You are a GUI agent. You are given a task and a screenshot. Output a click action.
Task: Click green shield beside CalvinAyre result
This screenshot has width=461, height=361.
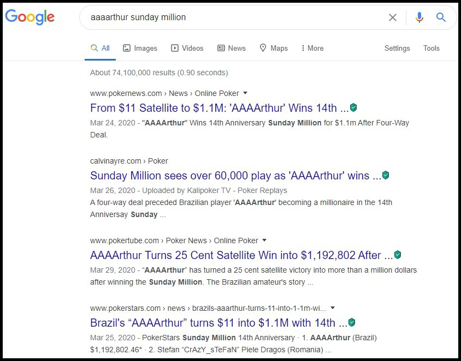click(386, 175)
